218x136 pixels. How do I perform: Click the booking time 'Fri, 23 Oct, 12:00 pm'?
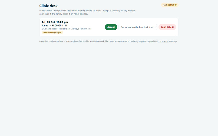[55, 22]
